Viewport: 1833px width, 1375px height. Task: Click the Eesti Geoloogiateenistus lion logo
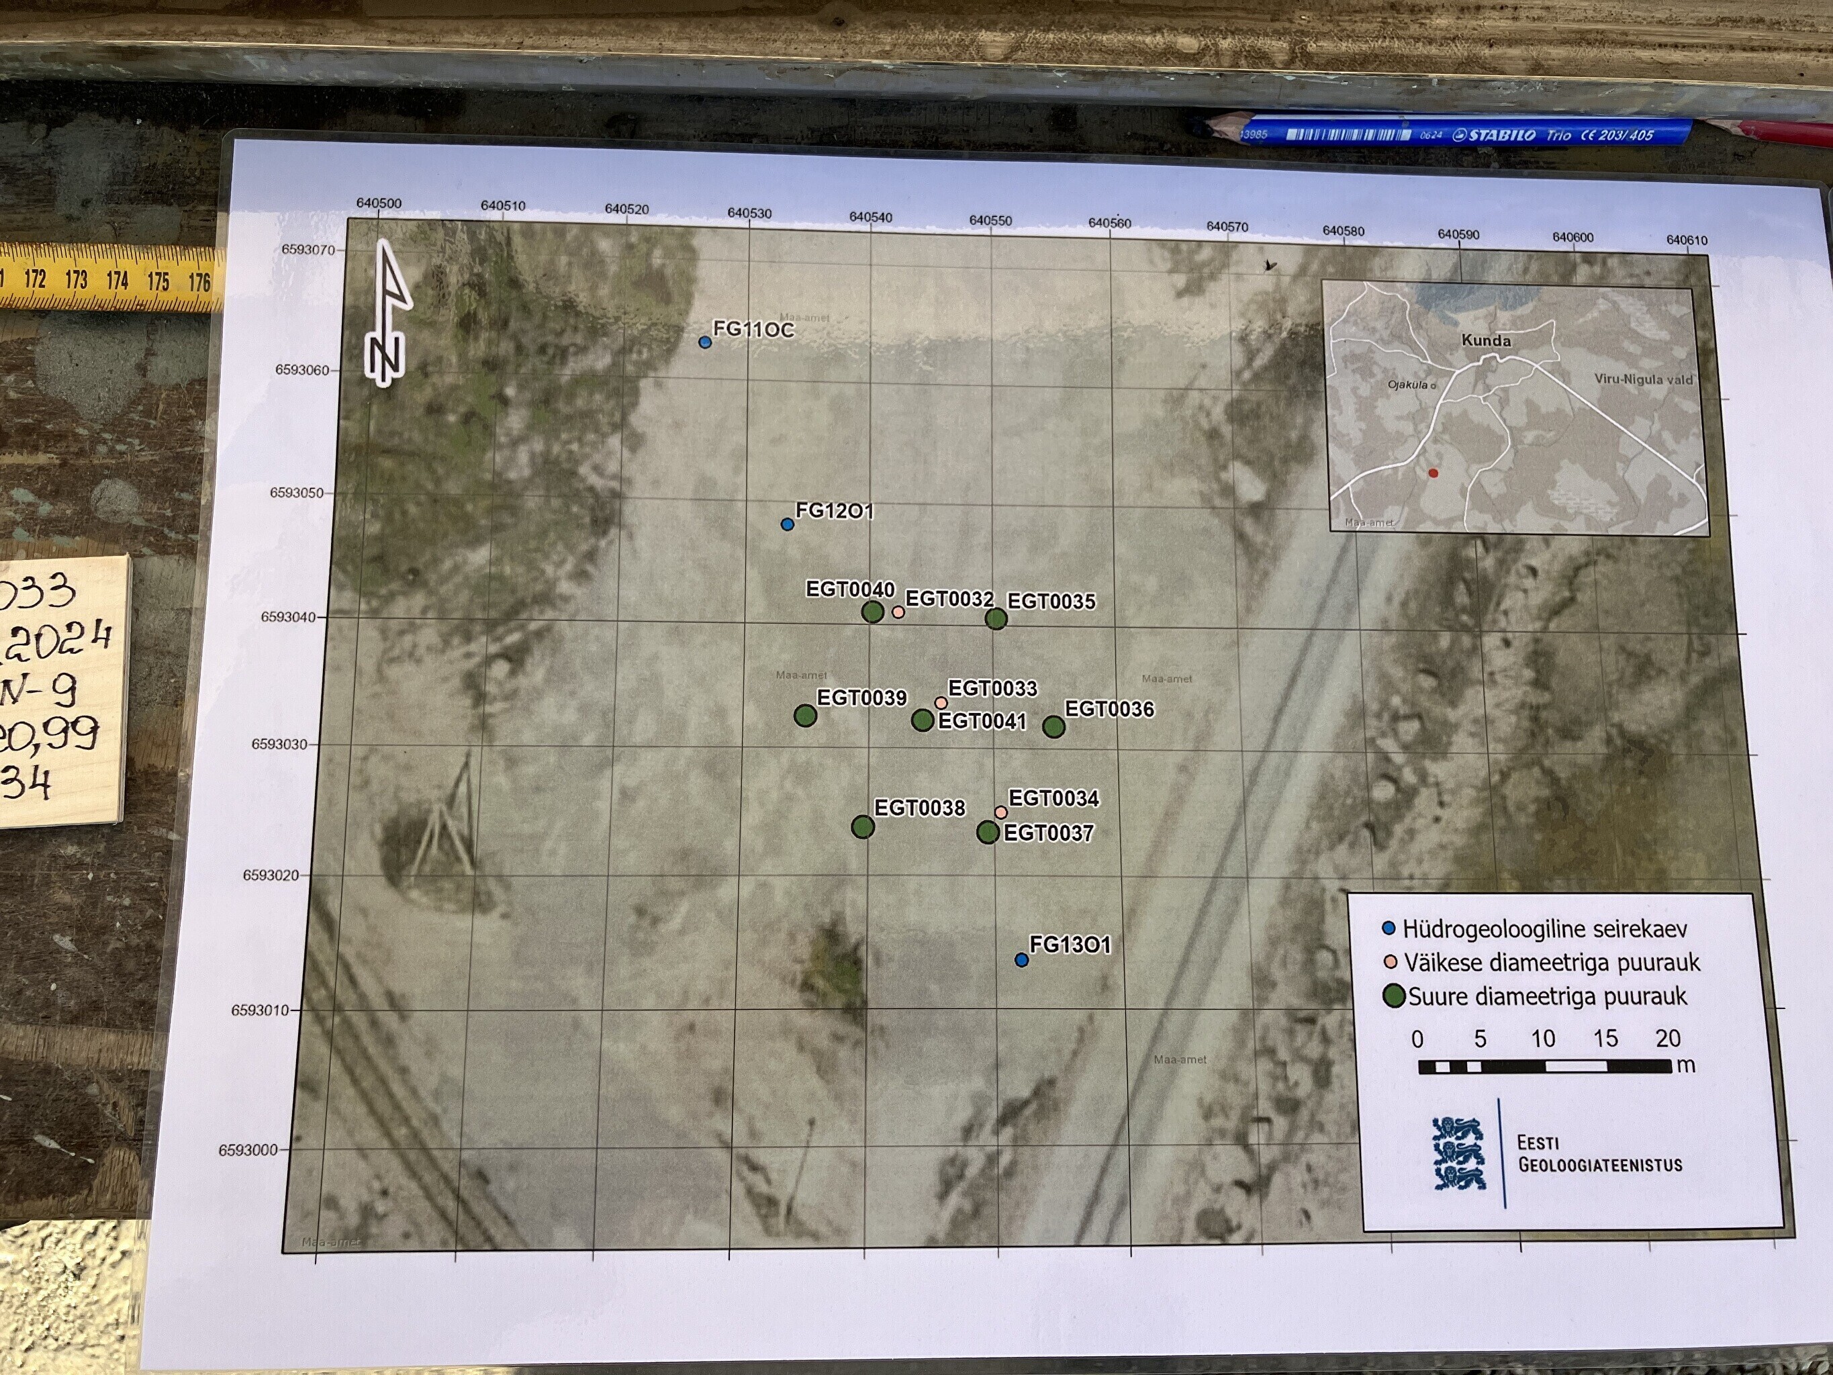point(1458,1153)
